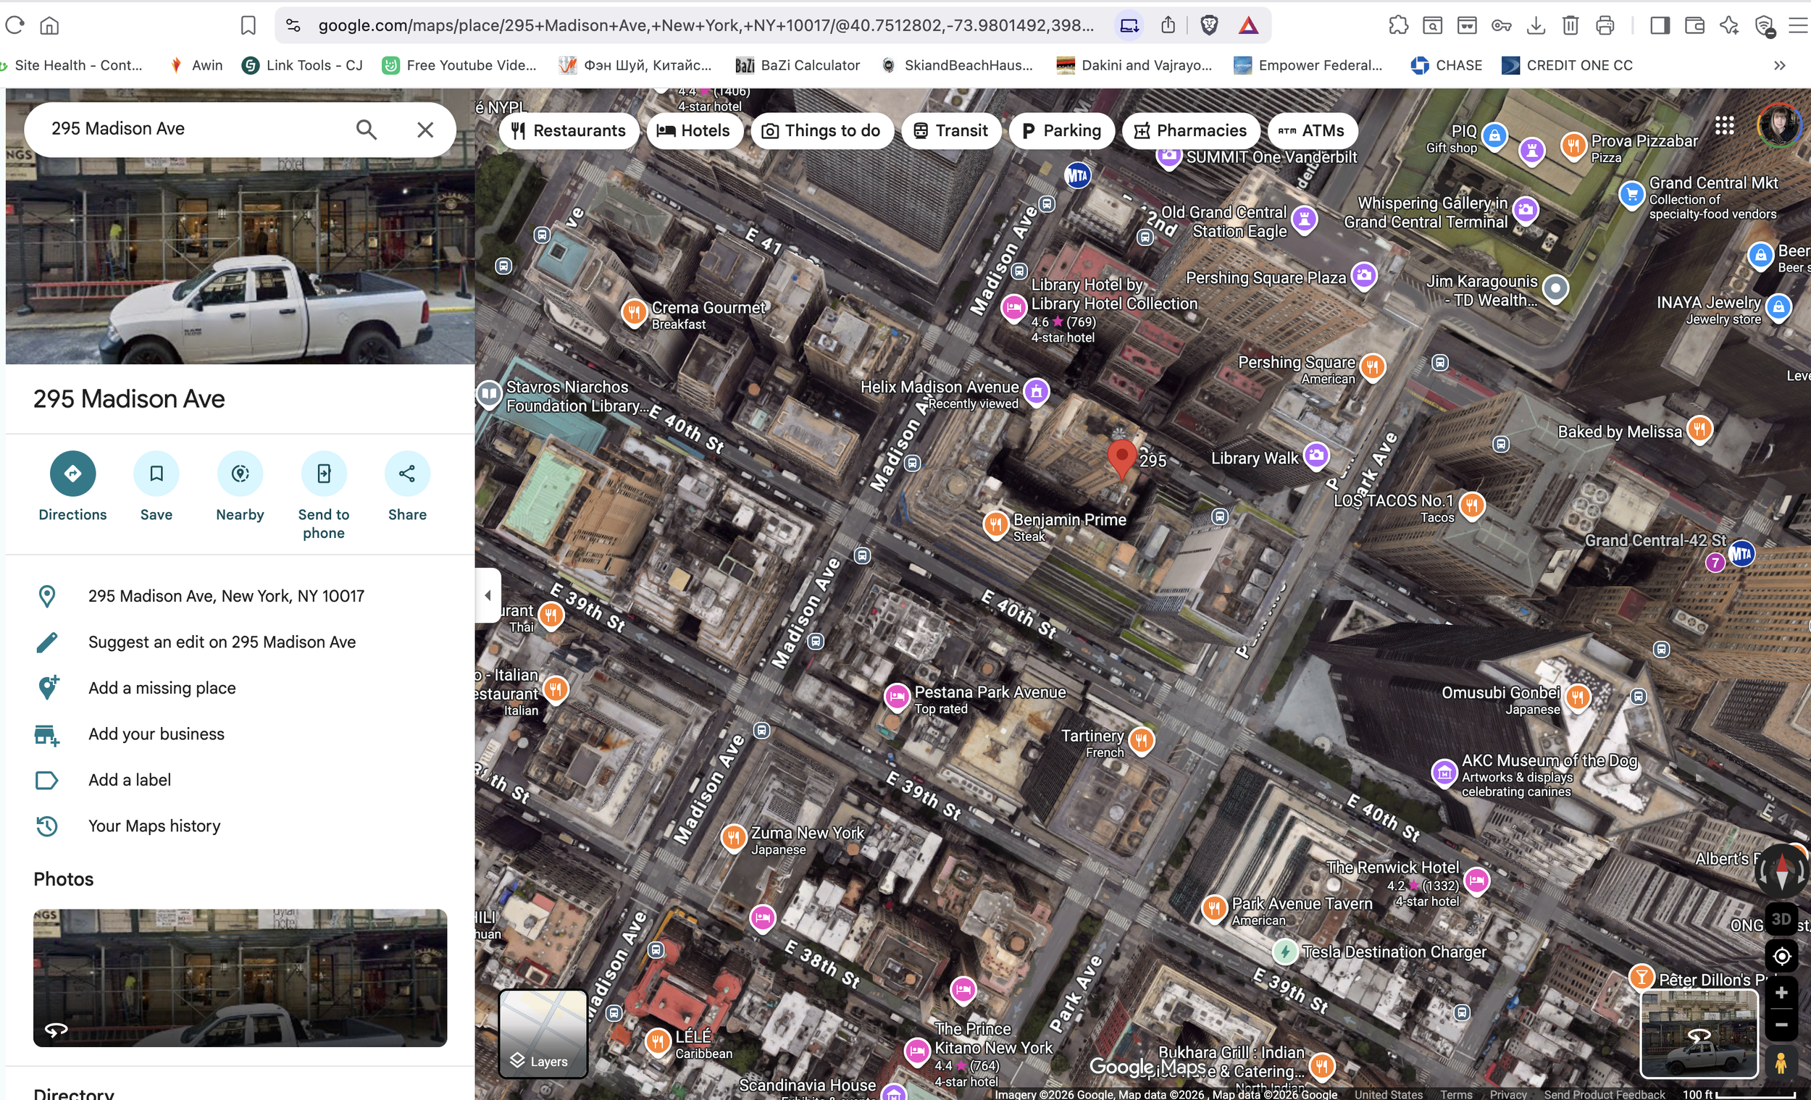
Task: Open the Transit category on the map
Action: tap(951, 130)
